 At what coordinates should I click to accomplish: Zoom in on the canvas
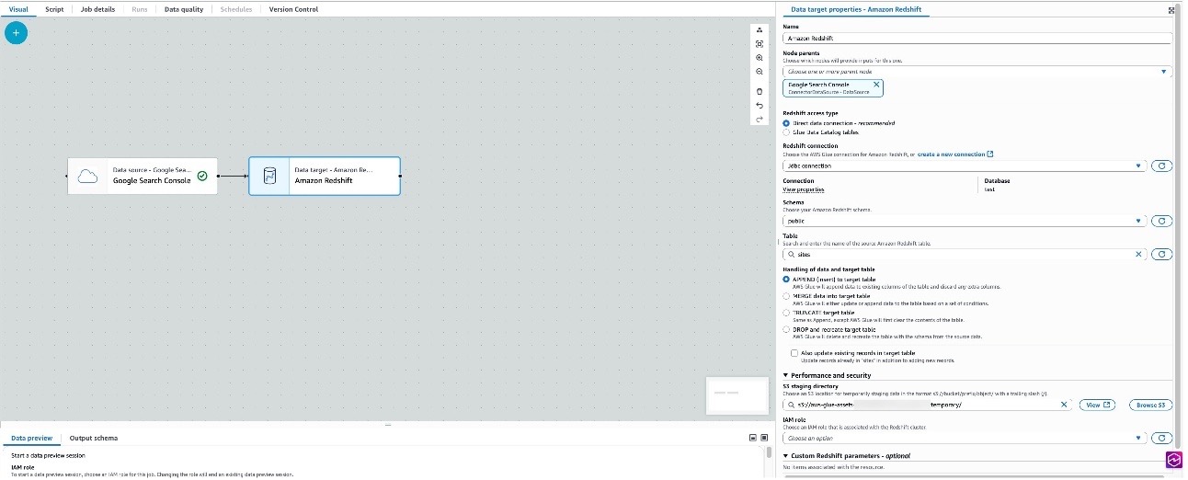[x=759, y=57]
